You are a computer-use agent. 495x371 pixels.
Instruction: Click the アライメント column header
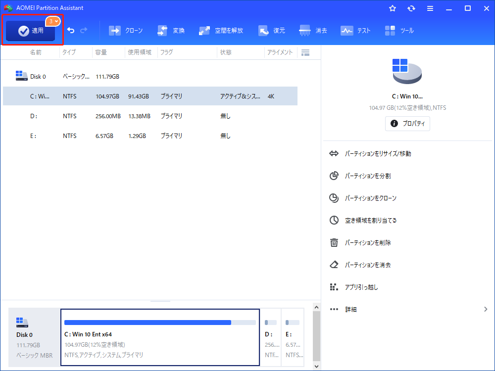click(280, 52)
